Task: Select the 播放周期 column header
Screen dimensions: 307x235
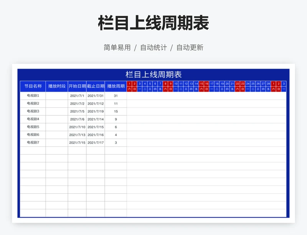Action: (116, 86)
